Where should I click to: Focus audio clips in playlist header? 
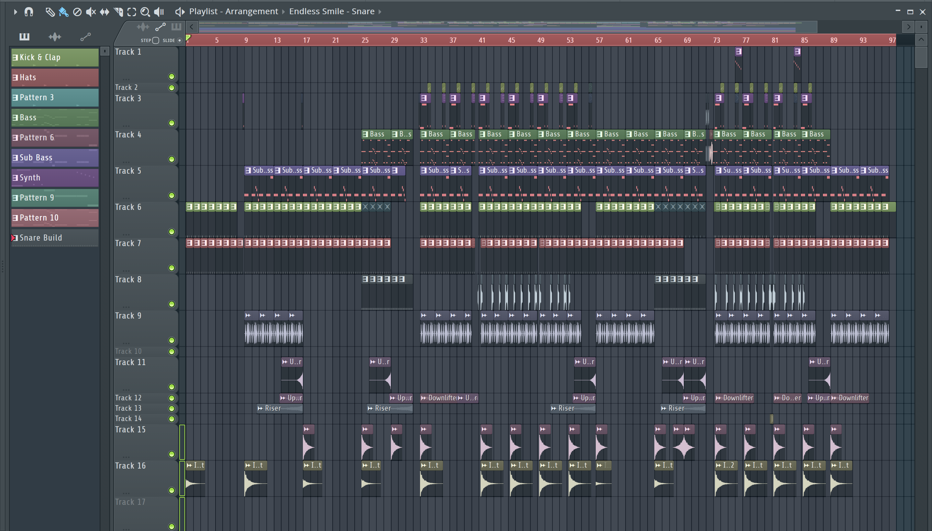pyautogui.click(x=143, y=27)
